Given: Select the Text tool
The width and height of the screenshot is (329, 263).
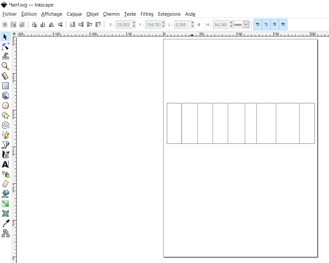Looking at the screenshot, I should pos(6,164).
